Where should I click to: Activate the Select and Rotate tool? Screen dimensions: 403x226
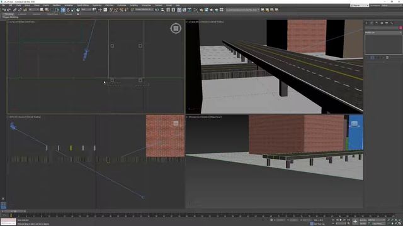point(68,10)
